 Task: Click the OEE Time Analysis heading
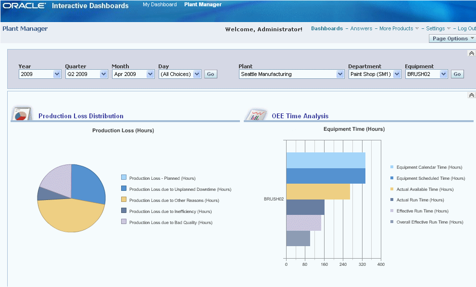[300, 116]
